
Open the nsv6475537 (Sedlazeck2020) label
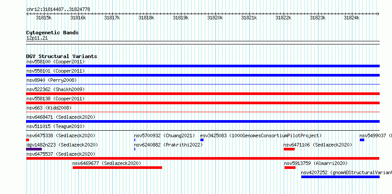[x=61, y=154]
